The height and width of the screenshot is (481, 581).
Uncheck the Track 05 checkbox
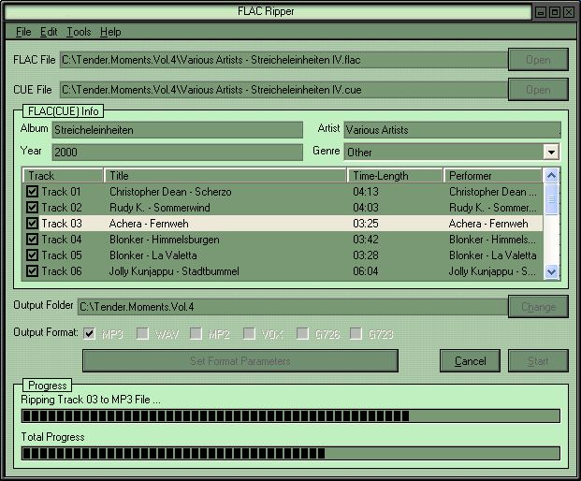(x=32, y=255)
